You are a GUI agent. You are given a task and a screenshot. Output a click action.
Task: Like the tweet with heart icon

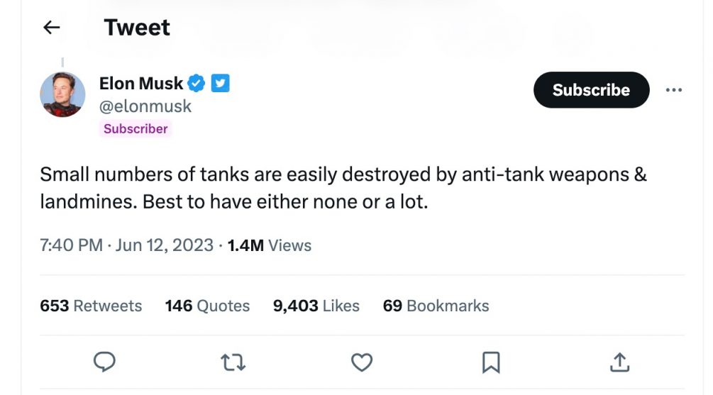[362, 362]
